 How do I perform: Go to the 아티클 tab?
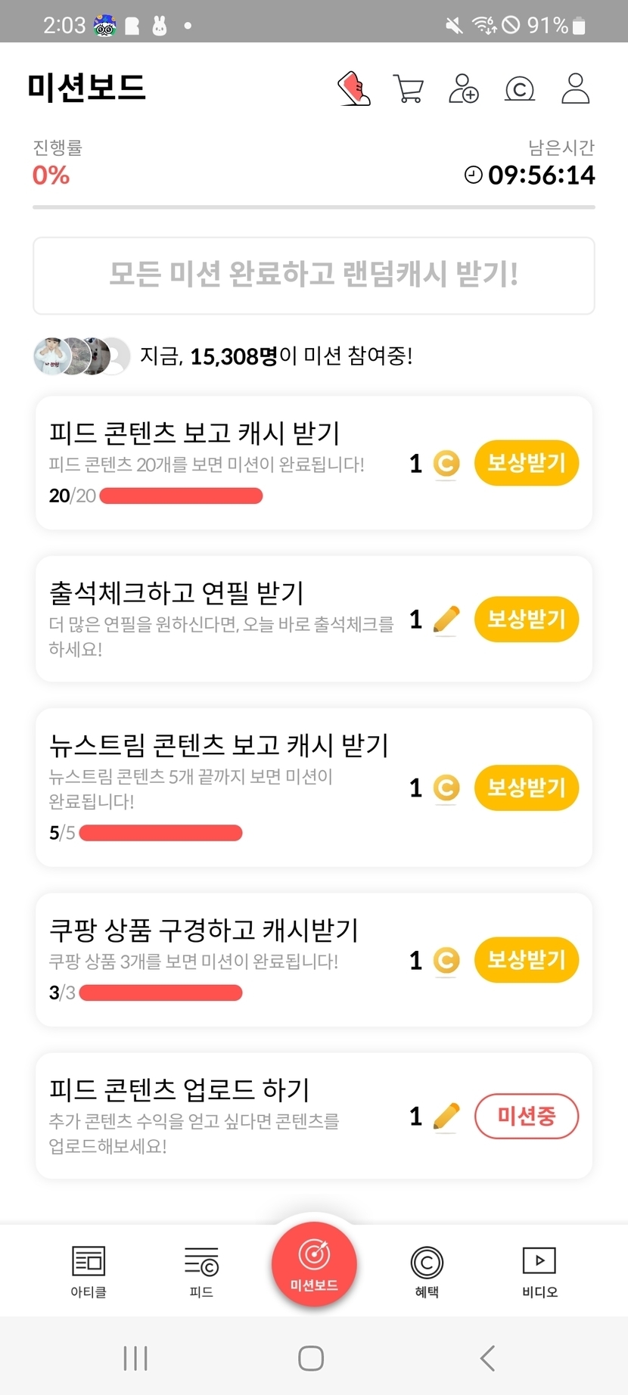click(89, 1271)
